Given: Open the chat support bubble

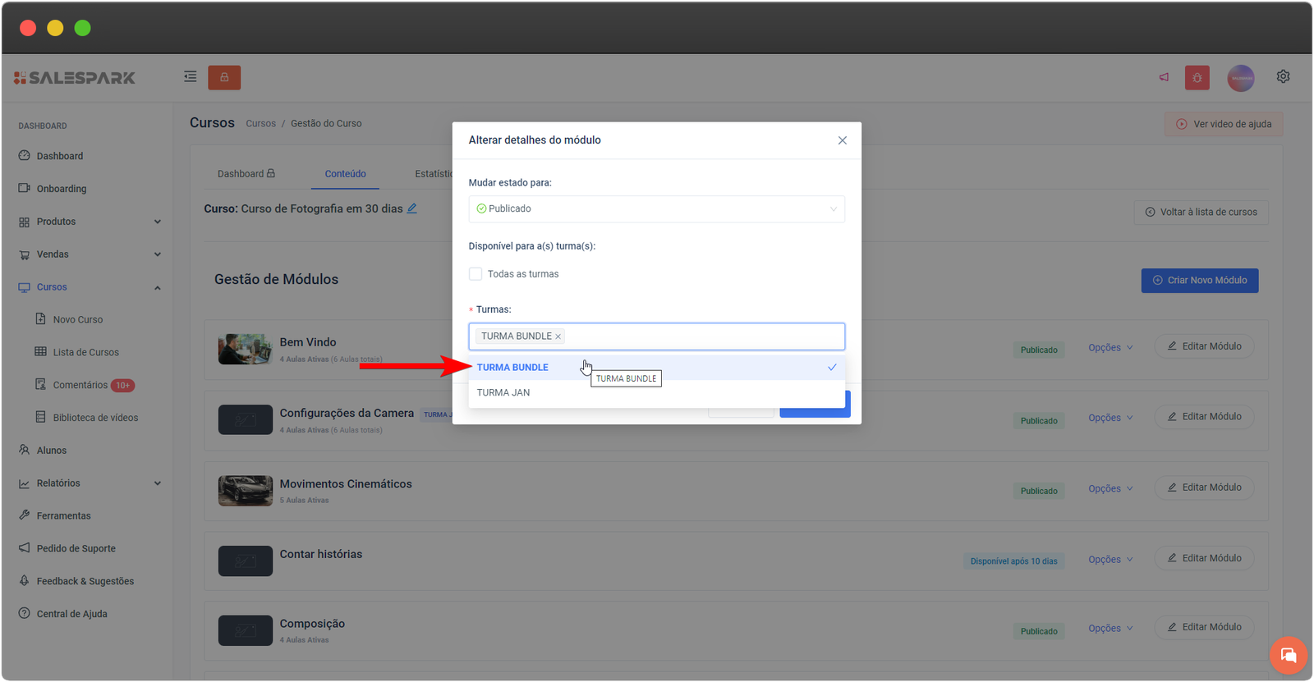Looking at the screenshot, I should pos(1288,655).
